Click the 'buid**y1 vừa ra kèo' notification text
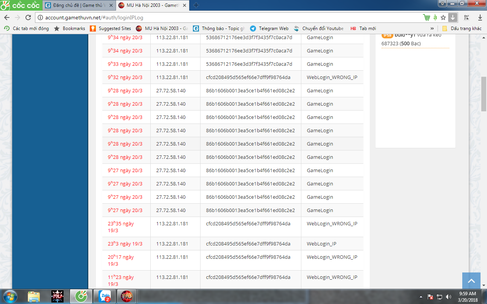 (x=418, y=35)
